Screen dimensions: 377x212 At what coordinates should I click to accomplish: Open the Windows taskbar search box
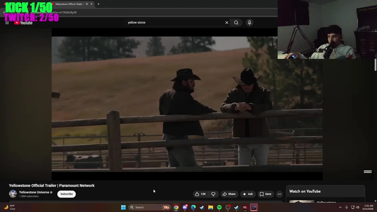point(150,207)
